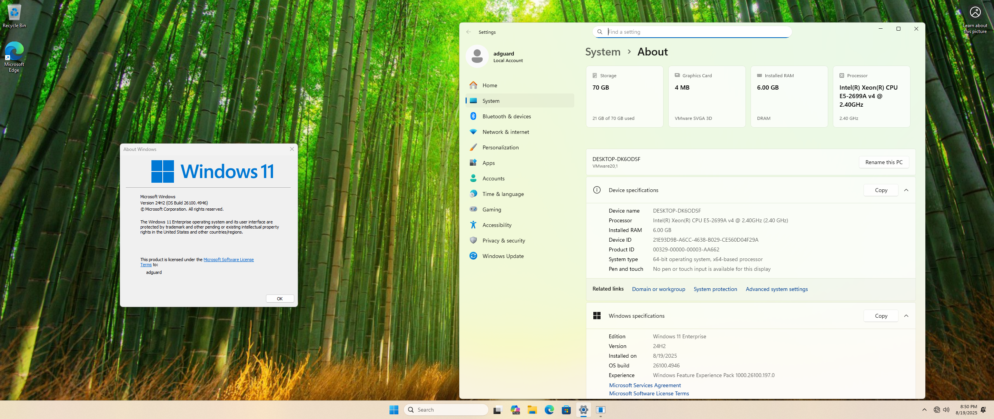Screen dimensions: 994x419
Task: Open Bluetooth & devices settings
Action: tap(520, 116)
